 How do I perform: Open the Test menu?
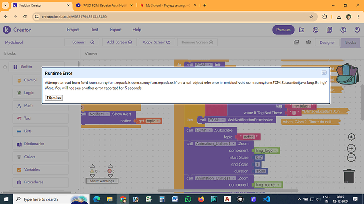point(94,30)
